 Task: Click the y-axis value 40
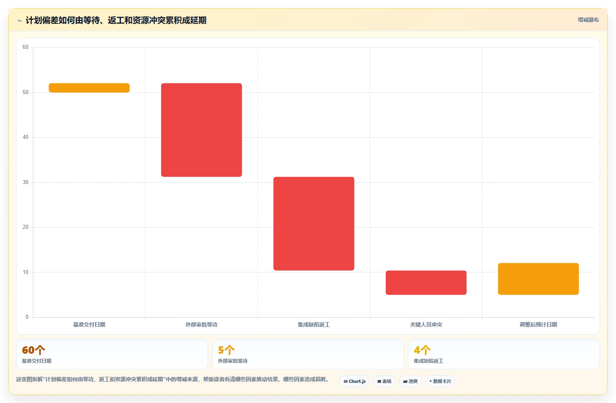25,137
